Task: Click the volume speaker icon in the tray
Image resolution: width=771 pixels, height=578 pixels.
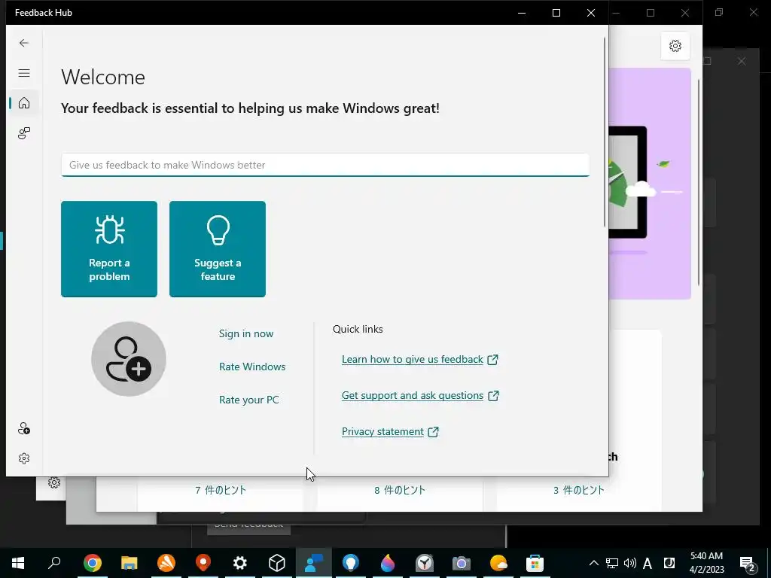Action: pyautogui.click(x=630, y=563)
